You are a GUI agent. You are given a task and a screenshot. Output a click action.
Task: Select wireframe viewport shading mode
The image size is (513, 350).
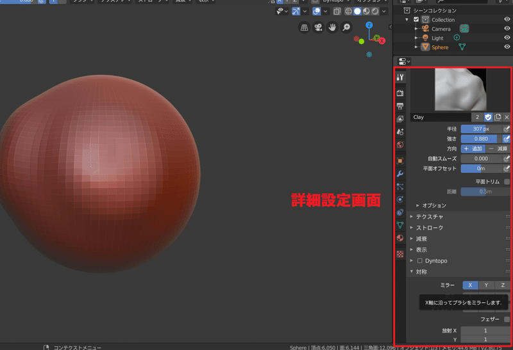348,12
